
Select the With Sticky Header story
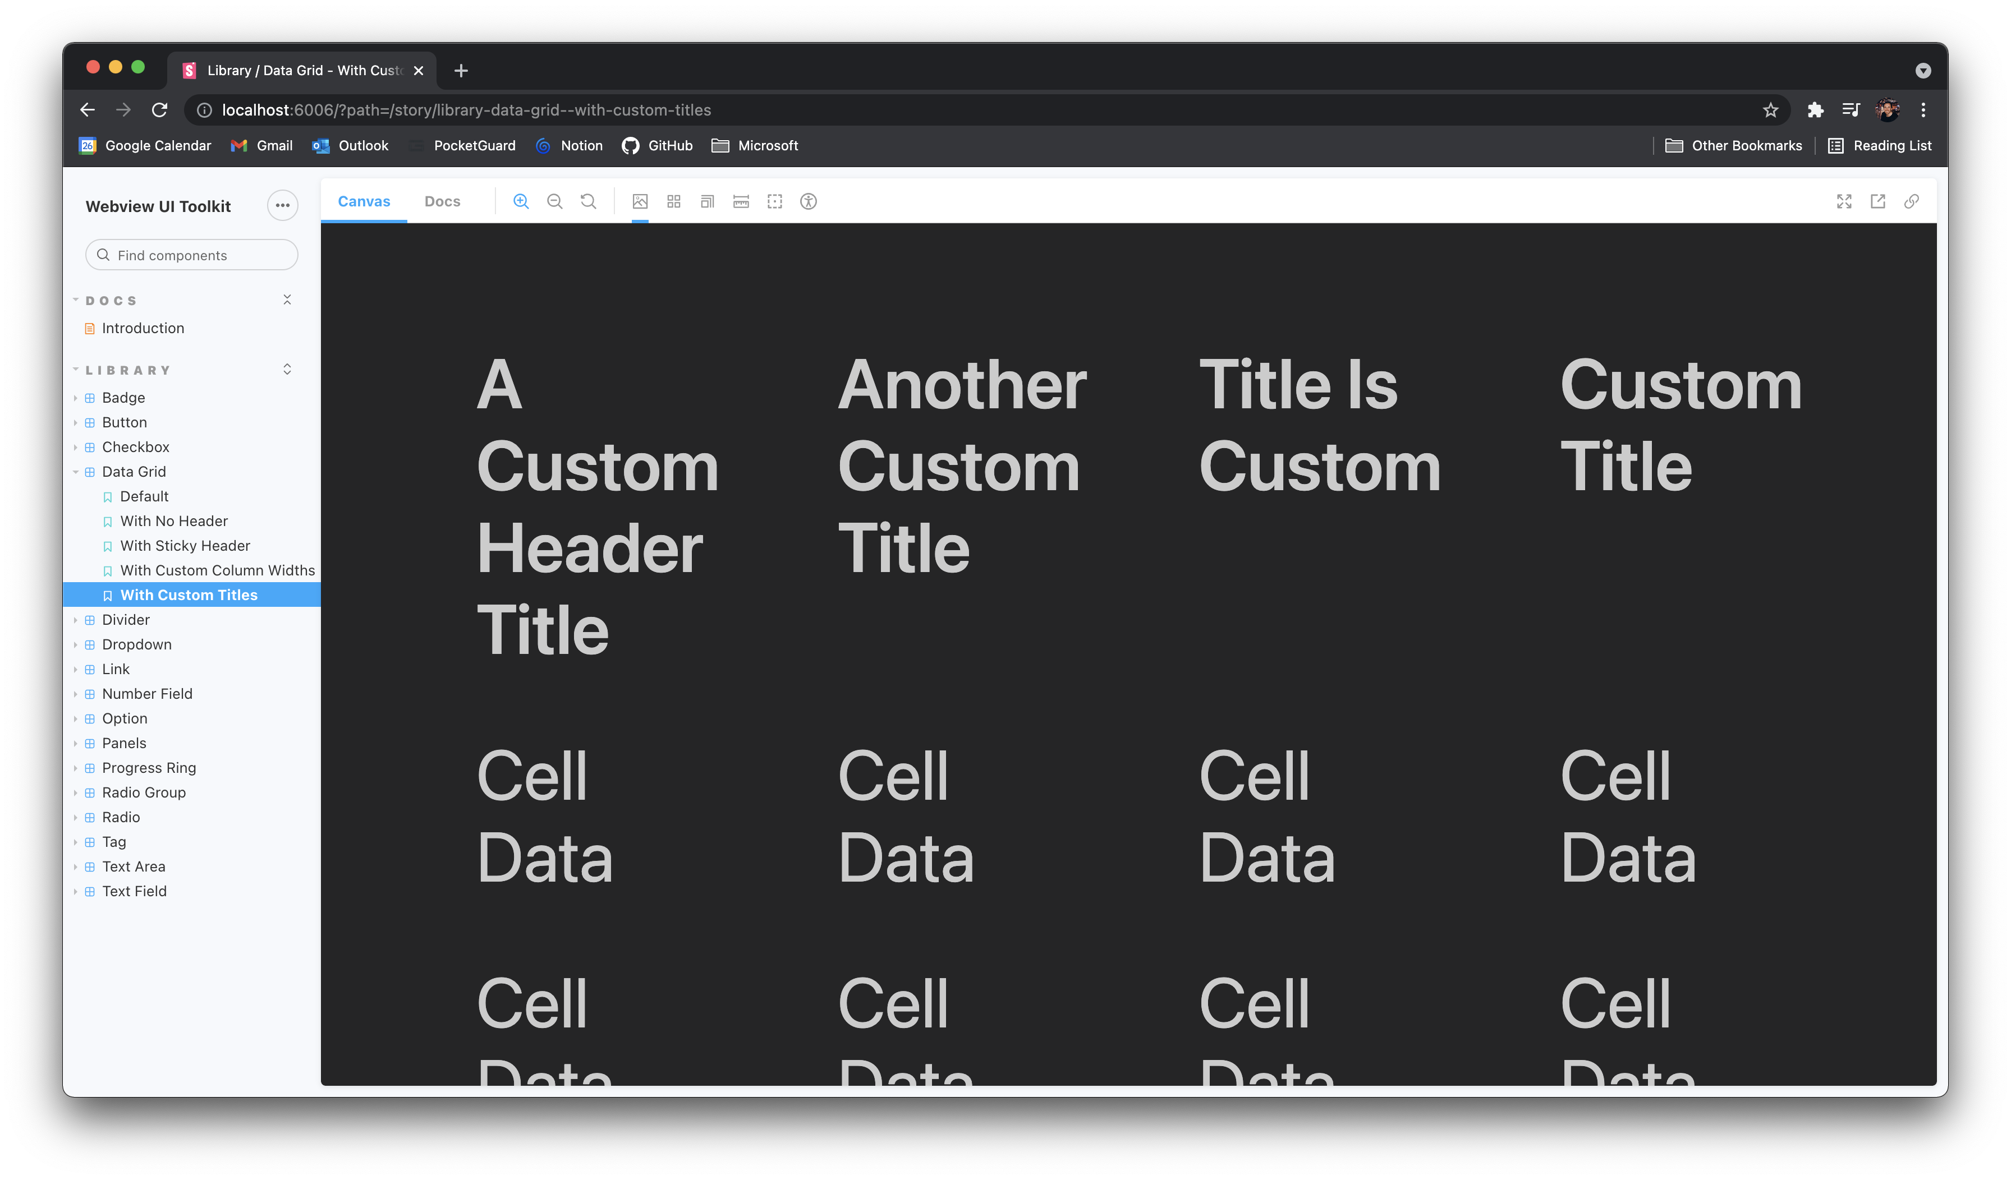click(x=185, y=546)
